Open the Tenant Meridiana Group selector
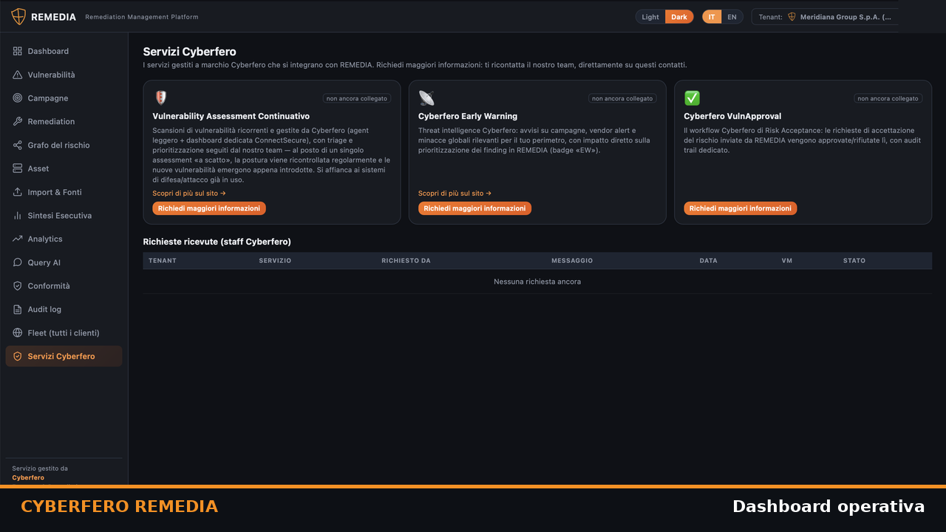 pyautogui.click(x=826, y=17)
